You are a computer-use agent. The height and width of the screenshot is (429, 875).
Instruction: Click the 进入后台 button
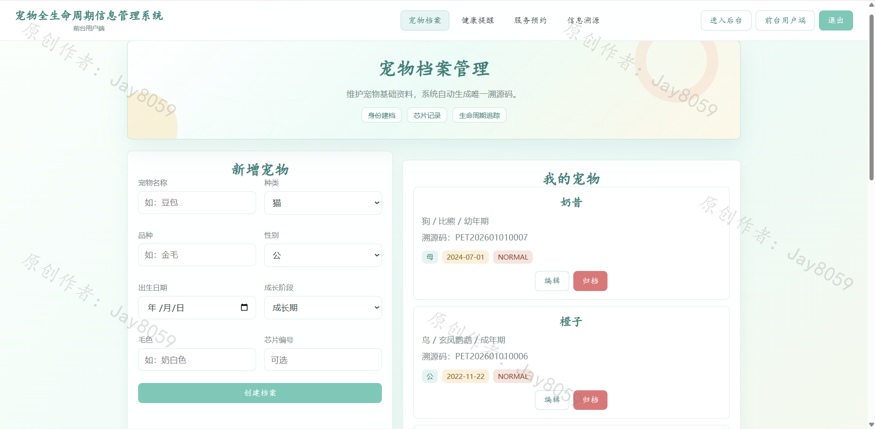tap(726, 20)
